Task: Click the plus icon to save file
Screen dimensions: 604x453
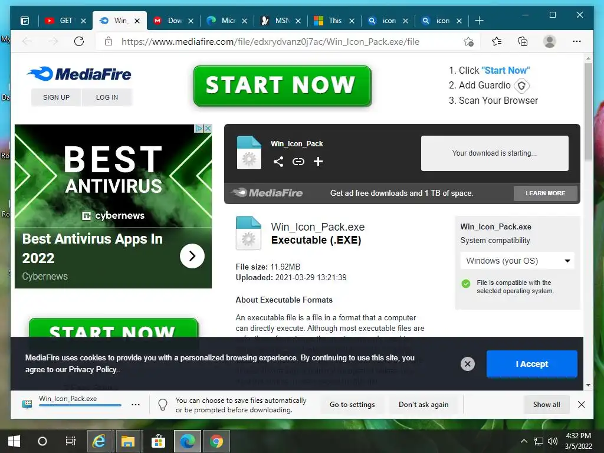Action: 318,162
